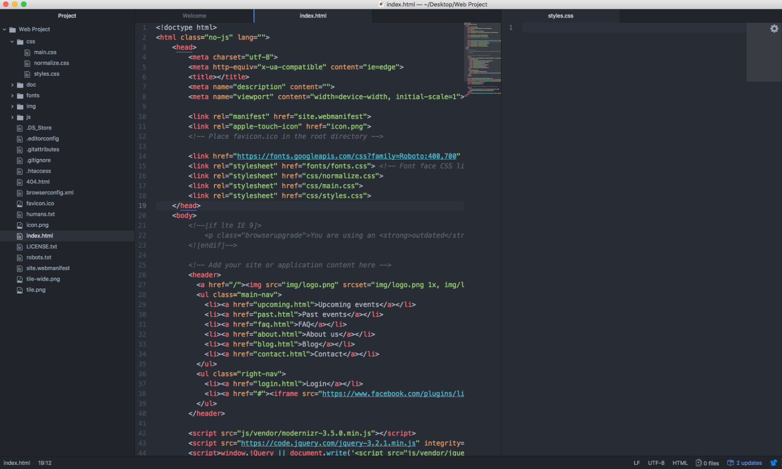Viewport: 782px width, 469px height.
Task: Open the Google Fonts URL on line 14
Action: click(347, 156)
